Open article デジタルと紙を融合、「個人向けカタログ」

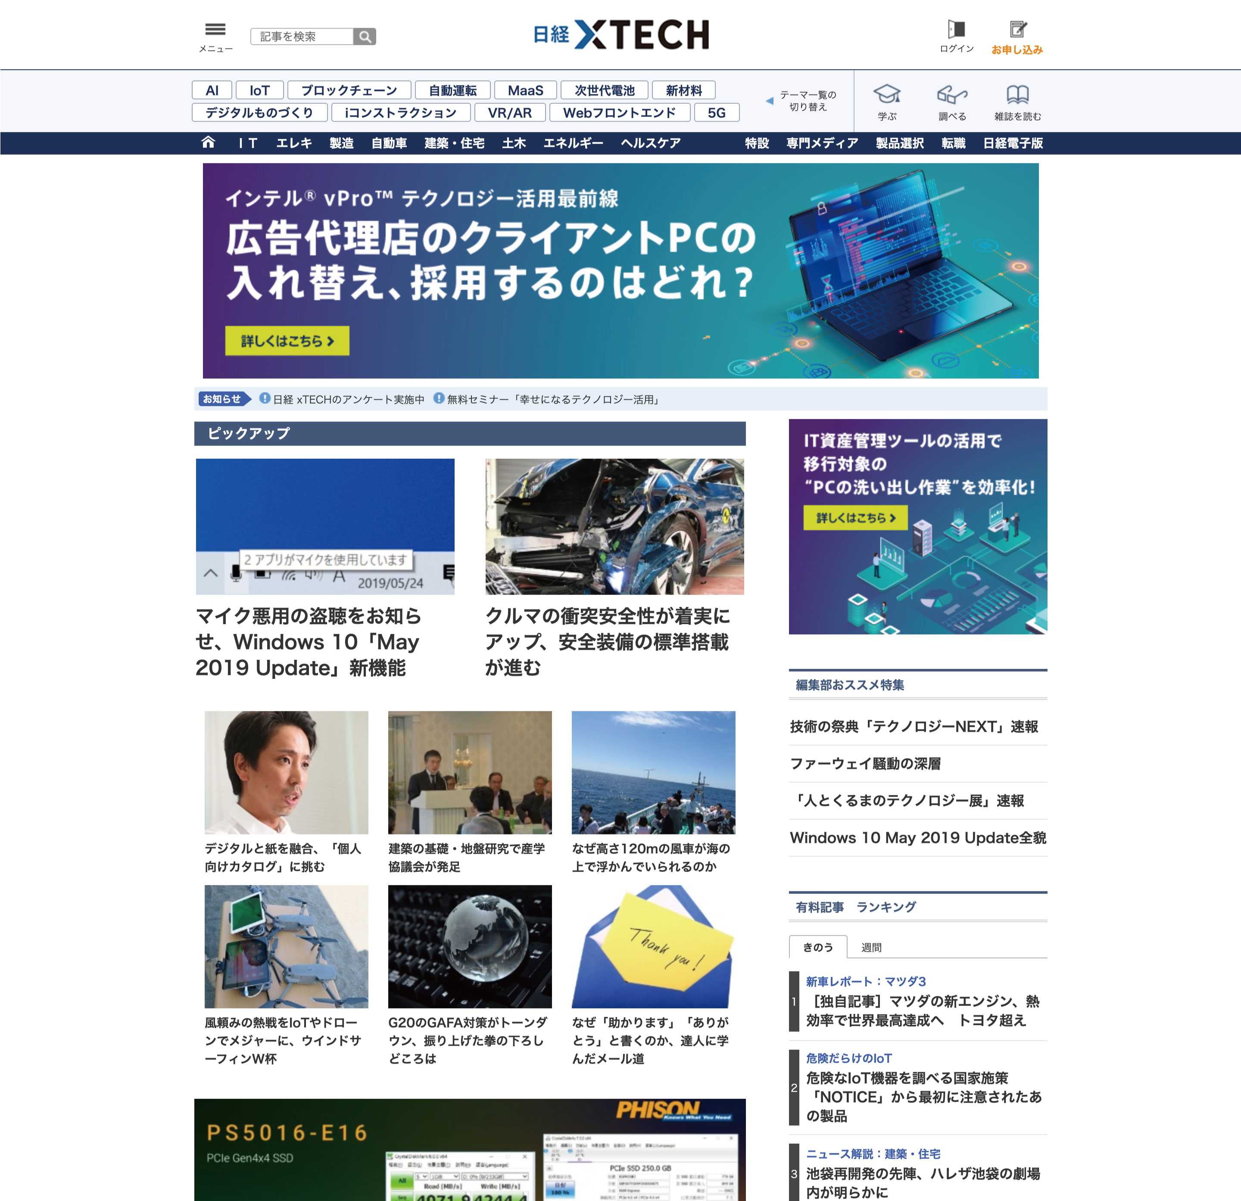(x=283, y=857)
